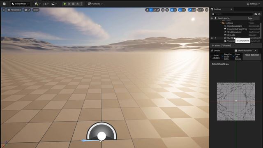Click the '94 actors (73 loaded)' status text
The image size is (263, 148).
pos(221,46)
